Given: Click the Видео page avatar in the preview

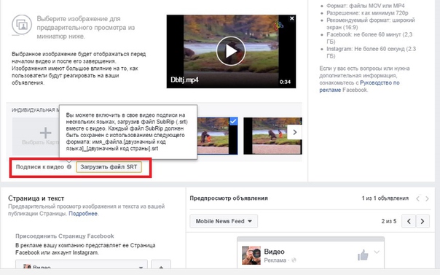Looking at the screenshot, I should tap(251, 255).
